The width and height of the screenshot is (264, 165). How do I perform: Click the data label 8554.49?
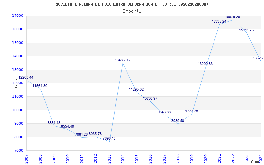[x=67, y=127]
